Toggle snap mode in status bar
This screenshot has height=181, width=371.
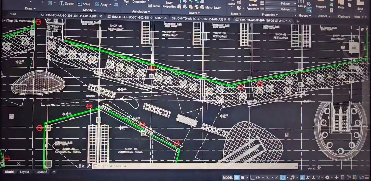(242, 178)
